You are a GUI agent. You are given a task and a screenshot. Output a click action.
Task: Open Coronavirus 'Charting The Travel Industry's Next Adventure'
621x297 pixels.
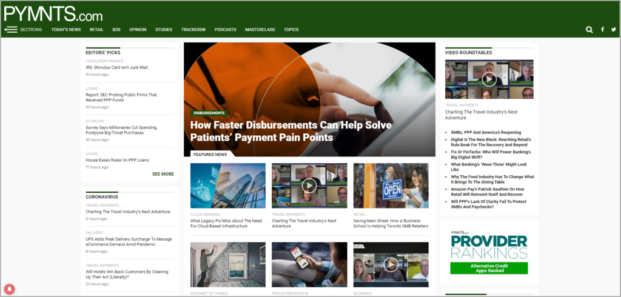point(128,212)
